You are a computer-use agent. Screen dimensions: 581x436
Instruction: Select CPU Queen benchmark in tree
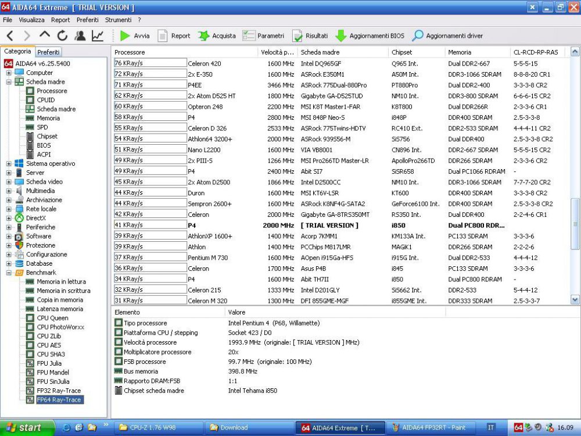coord(52,318)
